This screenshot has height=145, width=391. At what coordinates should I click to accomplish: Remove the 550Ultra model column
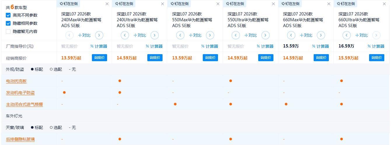point(273,4)
